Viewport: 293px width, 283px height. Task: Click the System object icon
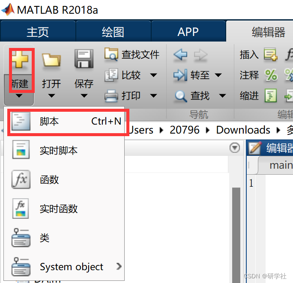[x=21, y=267]
